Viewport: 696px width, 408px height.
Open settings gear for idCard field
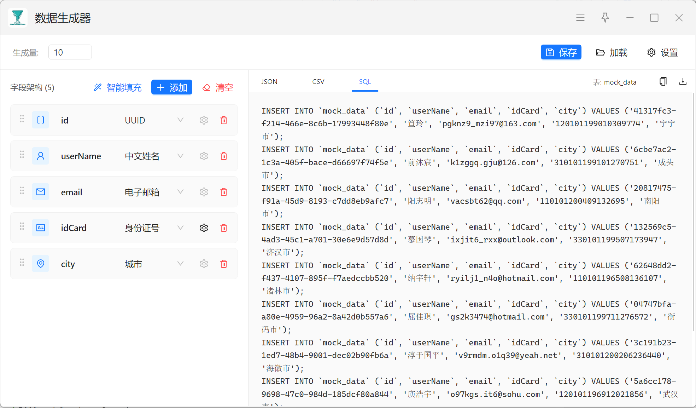click(204, 228)
